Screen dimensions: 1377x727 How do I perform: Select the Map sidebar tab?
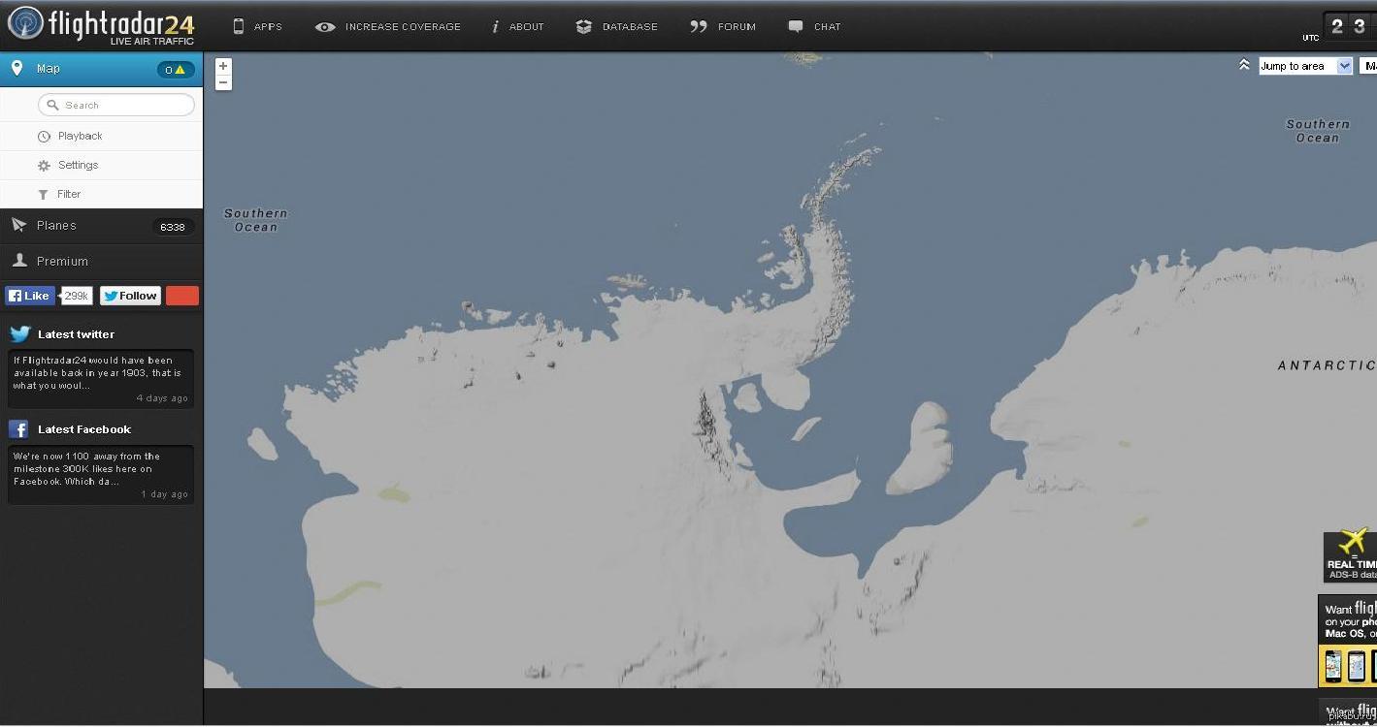(x=49, y=69)
